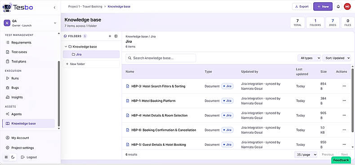Viewport: 355px width, 165px height.
Task: Click the Previous page button
Action: (x=328, y=155)
